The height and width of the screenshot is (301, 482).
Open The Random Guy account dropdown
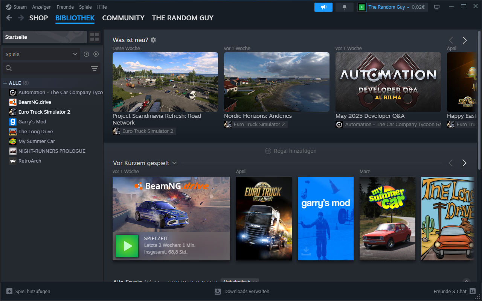pyautogui.click(x=389, y=7)
